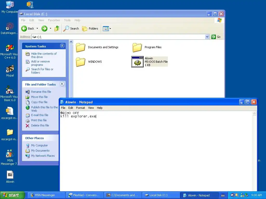Screen dimensions: 266x199
Task: Click the Windows Start button
Action: pos(12,195)
